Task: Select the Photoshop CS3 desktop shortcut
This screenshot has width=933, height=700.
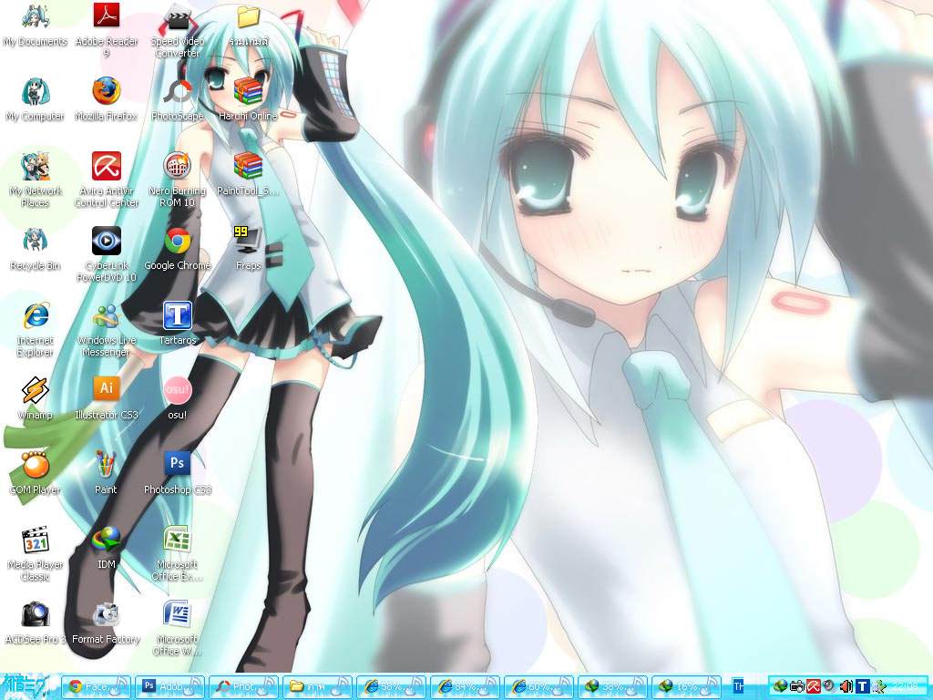Action: click(x=178, y=474)
